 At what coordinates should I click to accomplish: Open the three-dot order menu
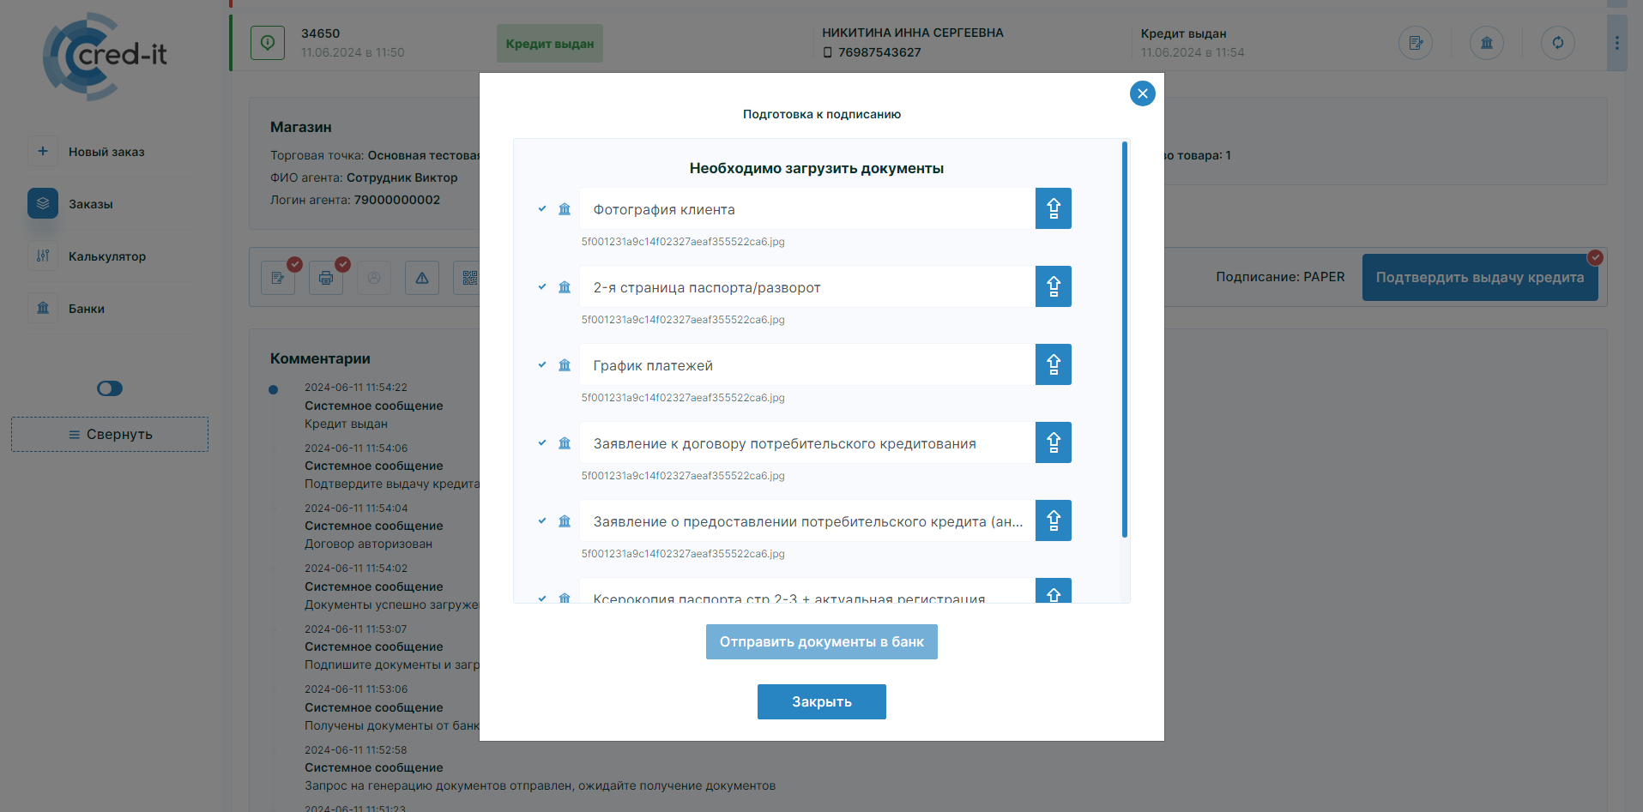point(1616,43)
